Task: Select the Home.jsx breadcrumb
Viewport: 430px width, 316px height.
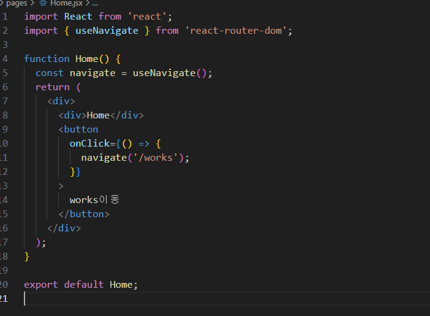Action: [66, 3]
